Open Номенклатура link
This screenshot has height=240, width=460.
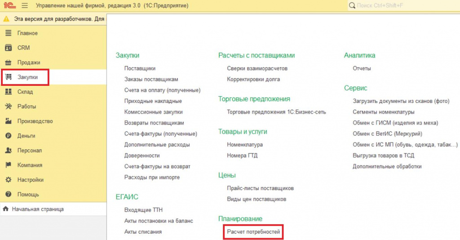click(x=245, y=145)
